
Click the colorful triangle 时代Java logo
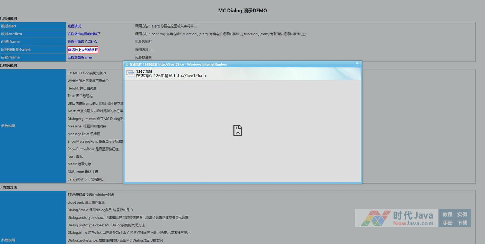(376, 218)
